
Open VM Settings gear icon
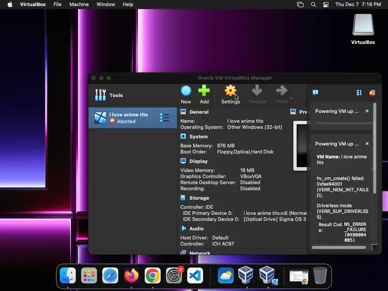pos(230,91)
